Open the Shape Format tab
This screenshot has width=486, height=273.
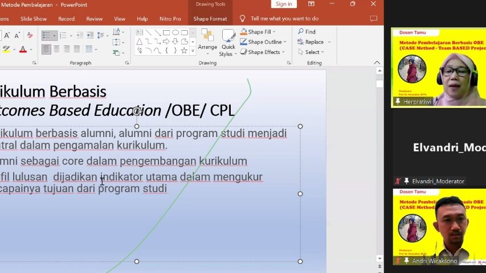[210, 19]
